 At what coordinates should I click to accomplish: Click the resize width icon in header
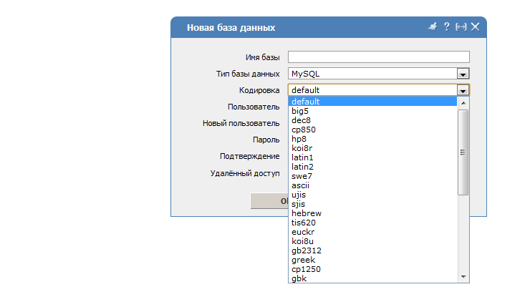(x=461, y=26)
